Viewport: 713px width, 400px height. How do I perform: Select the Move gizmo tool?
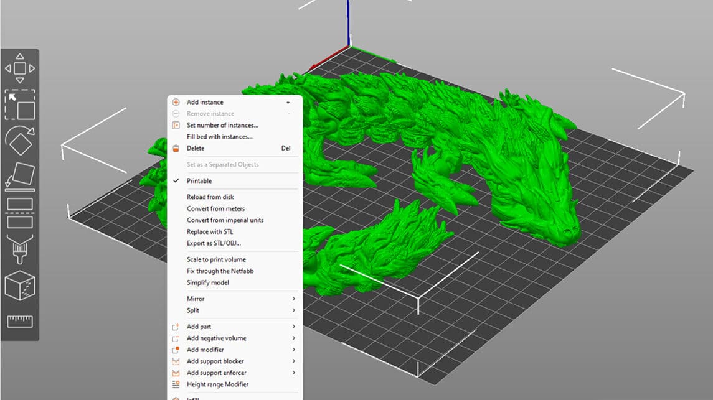(20, 68)
